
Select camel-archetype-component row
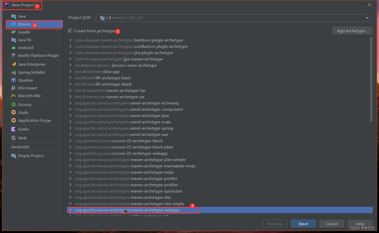point(220,109)
